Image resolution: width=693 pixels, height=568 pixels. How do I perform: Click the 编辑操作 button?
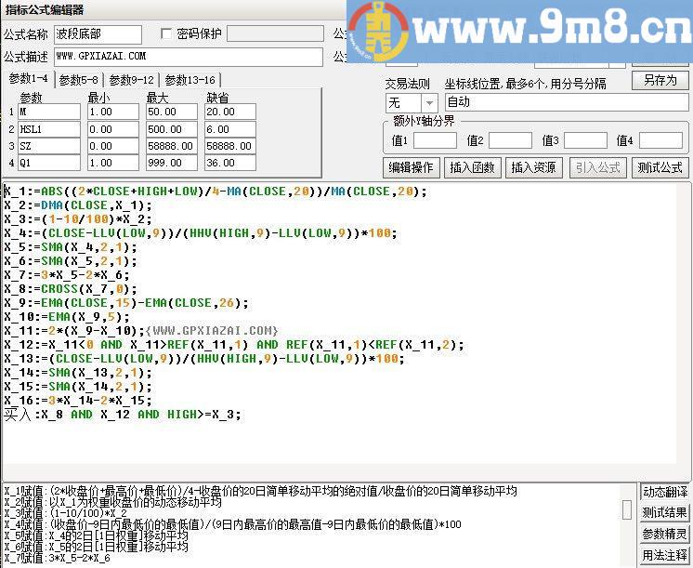(x=411, y=167)
